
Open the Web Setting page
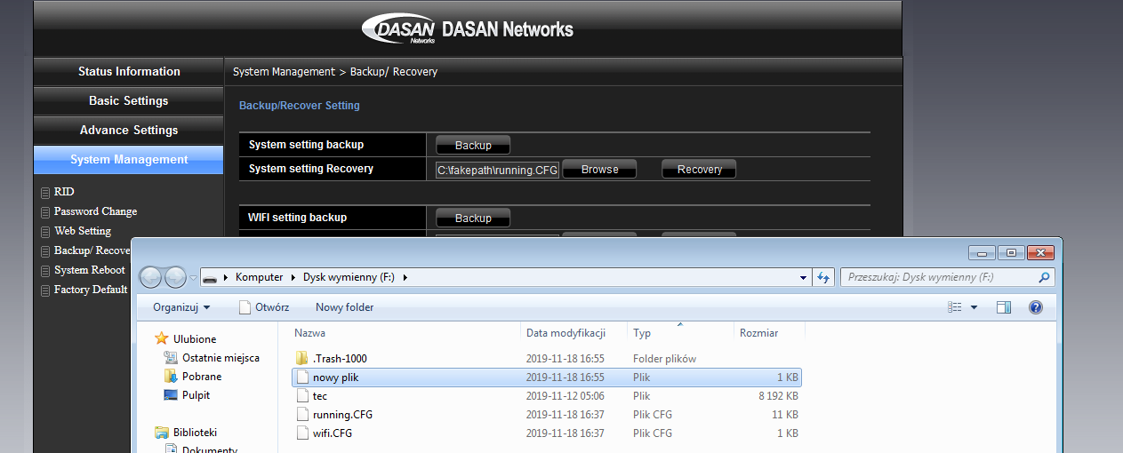[x=83, y=231]
